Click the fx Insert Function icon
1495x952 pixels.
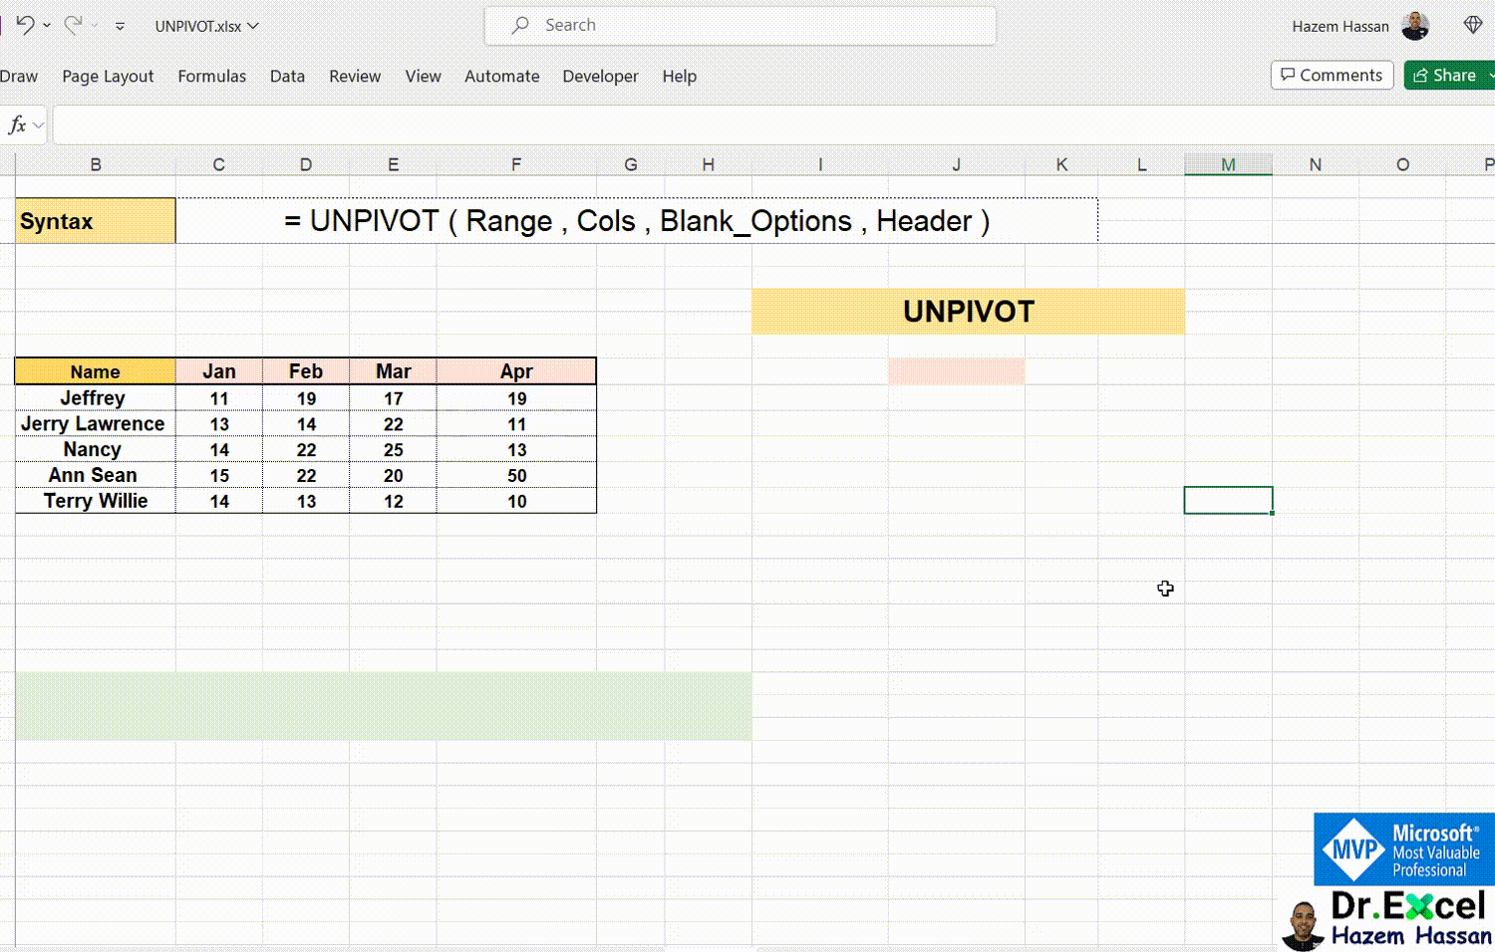tap(16, 124)
